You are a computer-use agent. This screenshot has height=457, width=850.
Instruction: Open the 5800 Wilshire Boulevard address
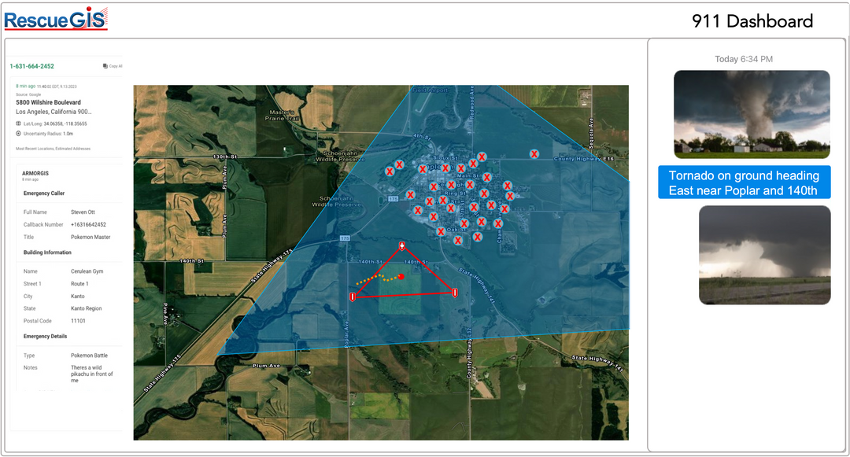(48, 102)
